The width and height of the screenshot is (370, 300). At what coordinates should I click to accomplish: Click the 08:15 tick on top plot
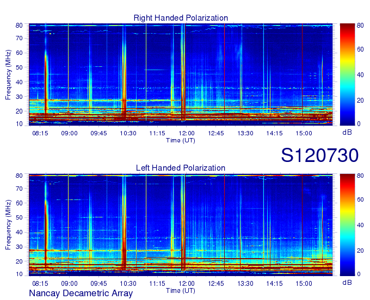pos(40,133)
